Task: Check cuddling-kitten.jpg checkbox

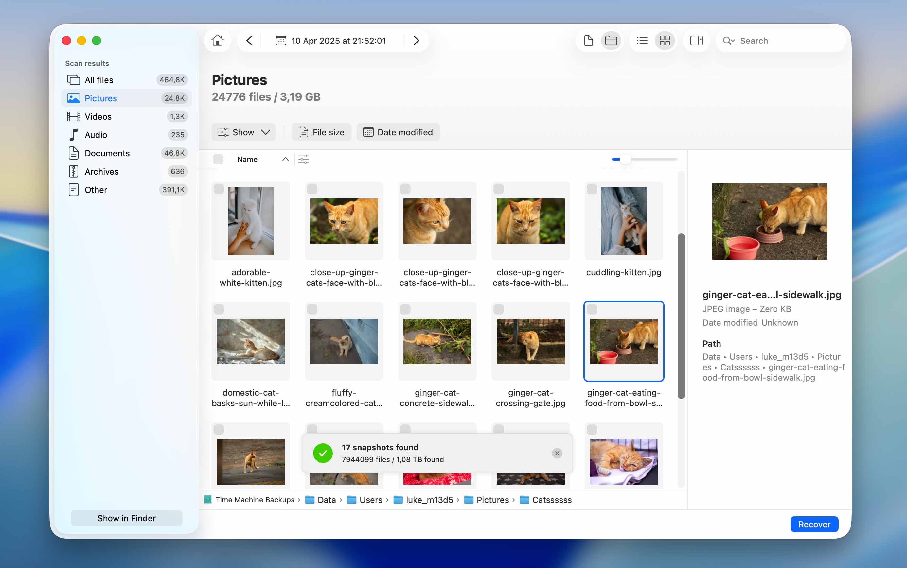Action: point(592,189)
